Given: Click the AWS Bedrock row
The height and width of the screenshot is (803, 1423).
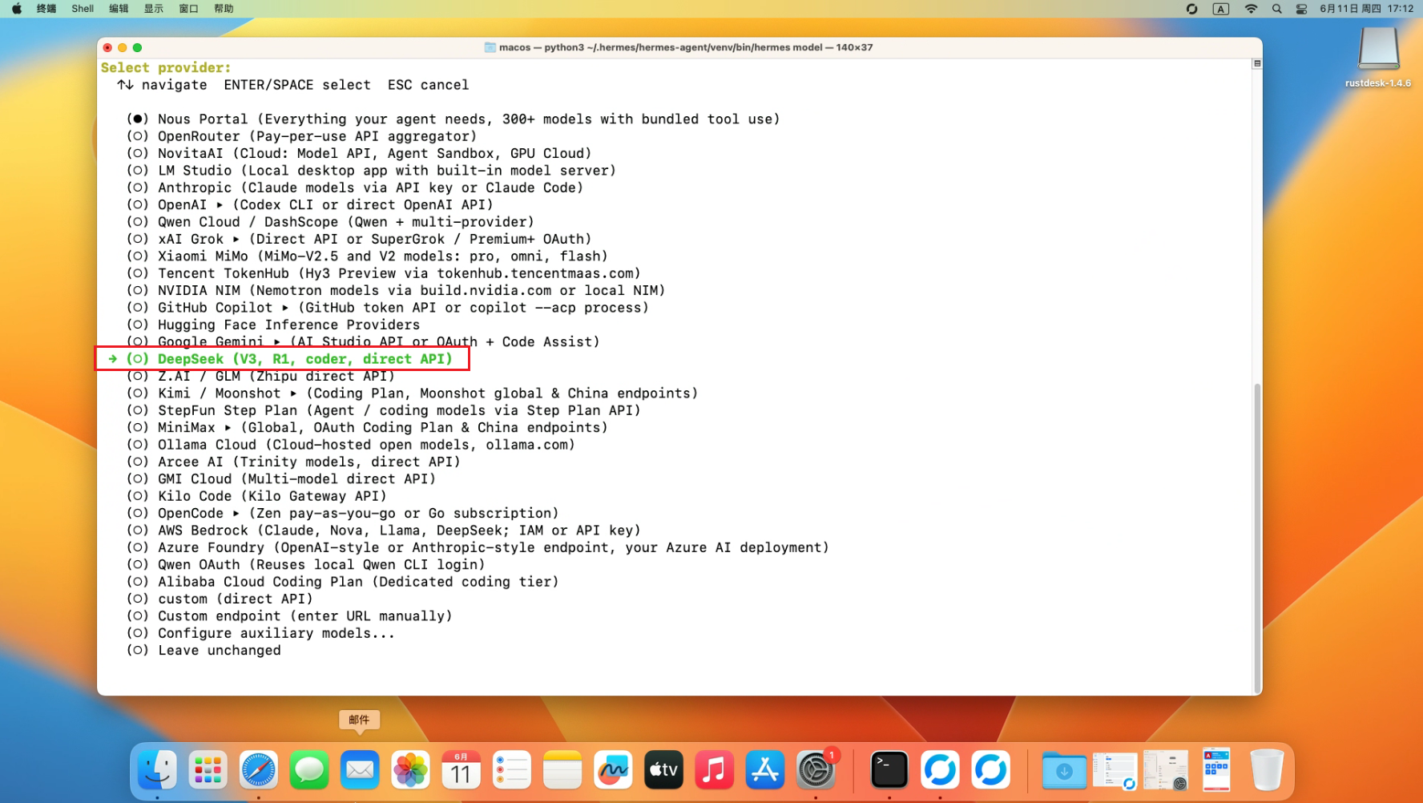Looking at the screenshot, I should point(384,531).
